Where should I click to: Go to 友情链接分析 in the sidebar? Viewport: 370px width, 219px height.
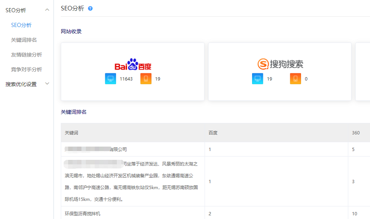pyautogui.click(x=26, y=54)
